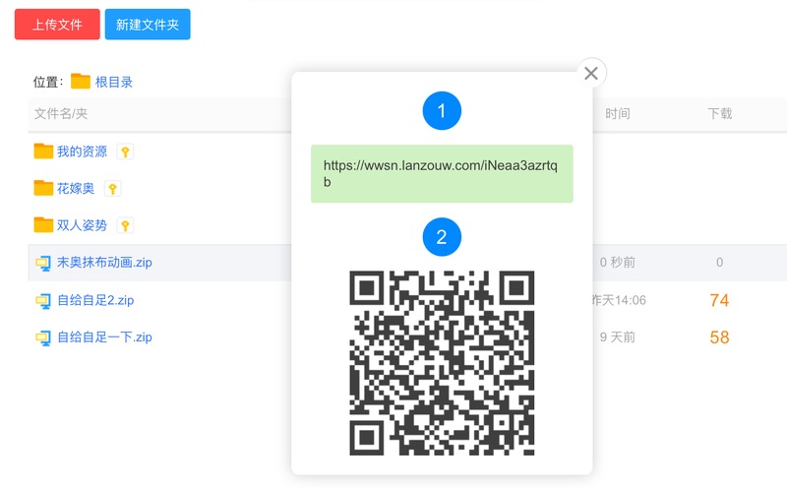Screen dimensions: 787x488
Task: Open the 花嫁奥 folder
Action: [x=76, y=188]
